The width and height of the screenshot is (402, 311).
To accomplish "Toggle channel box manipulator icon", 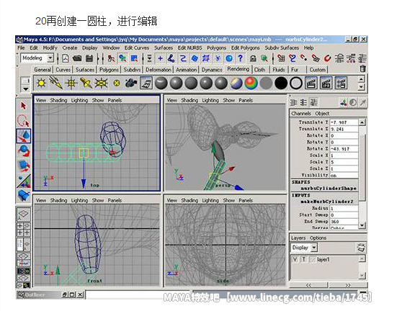I will click(344, 102).
